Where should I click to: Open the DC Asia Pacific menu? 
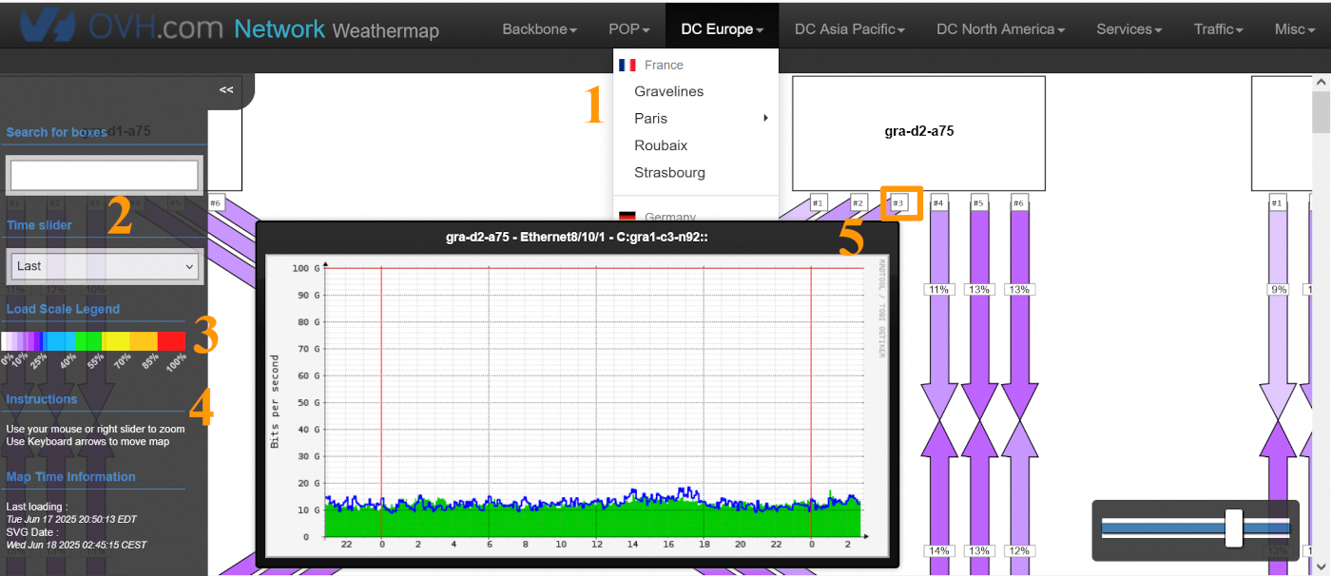(849, 29)
